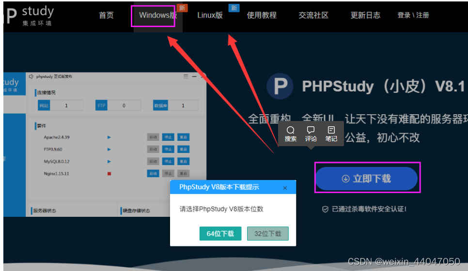Click 启动 button in Apache2.4.39 row
The height and width of the screenshot is (271, 468).
(153, 137)
